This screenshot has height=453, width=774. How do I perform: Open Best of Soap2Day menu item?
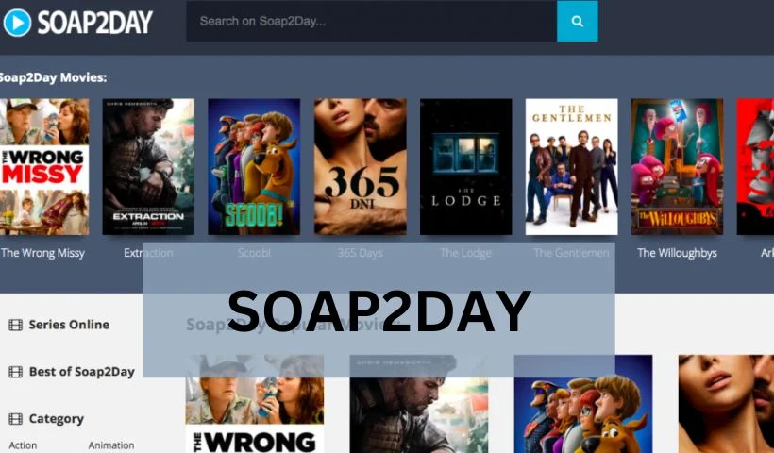click(x=82, y=372)
